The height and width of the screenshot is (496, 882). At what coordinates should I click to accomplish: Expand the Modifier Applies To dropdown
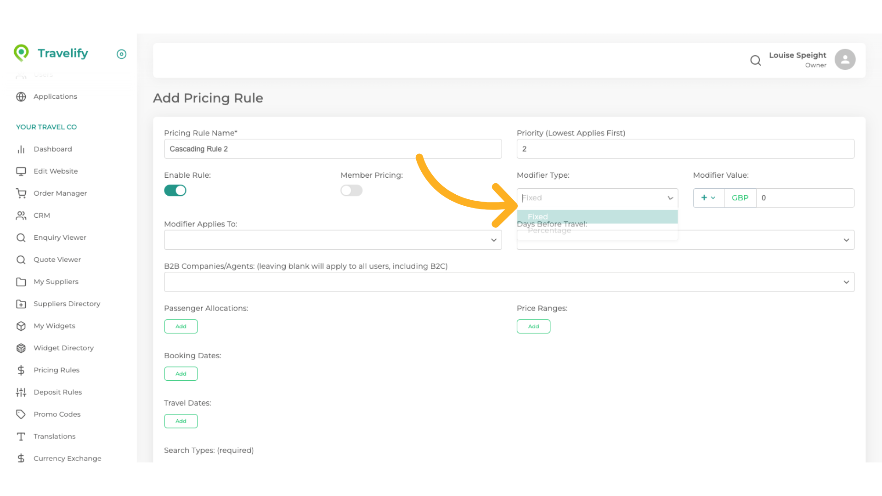333,240
